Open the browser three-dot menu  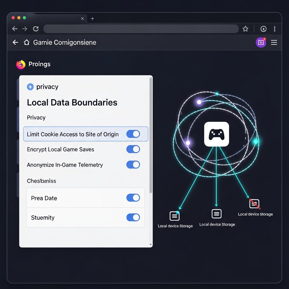[x=275, y=29]
